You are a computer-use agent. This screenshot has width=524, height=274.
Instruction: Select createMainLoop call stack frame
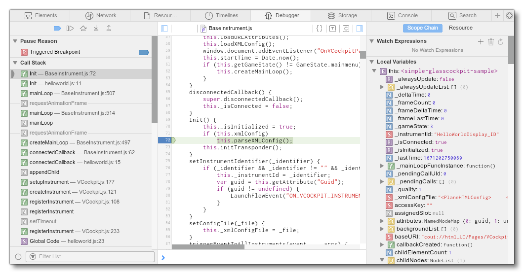click(x=81, y=142)
